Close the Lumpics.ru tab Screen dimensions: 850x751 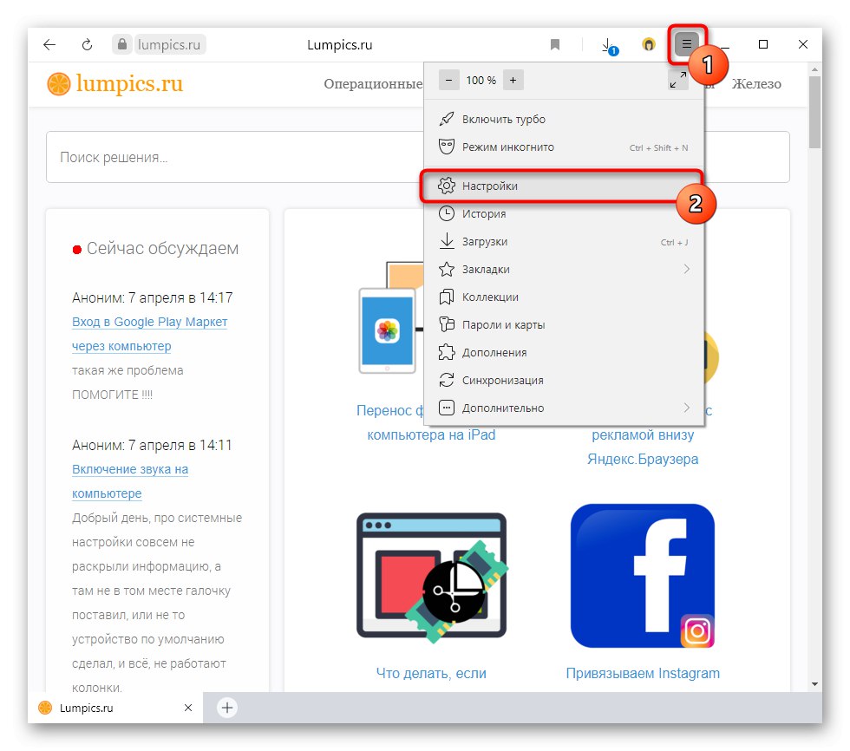188,708
